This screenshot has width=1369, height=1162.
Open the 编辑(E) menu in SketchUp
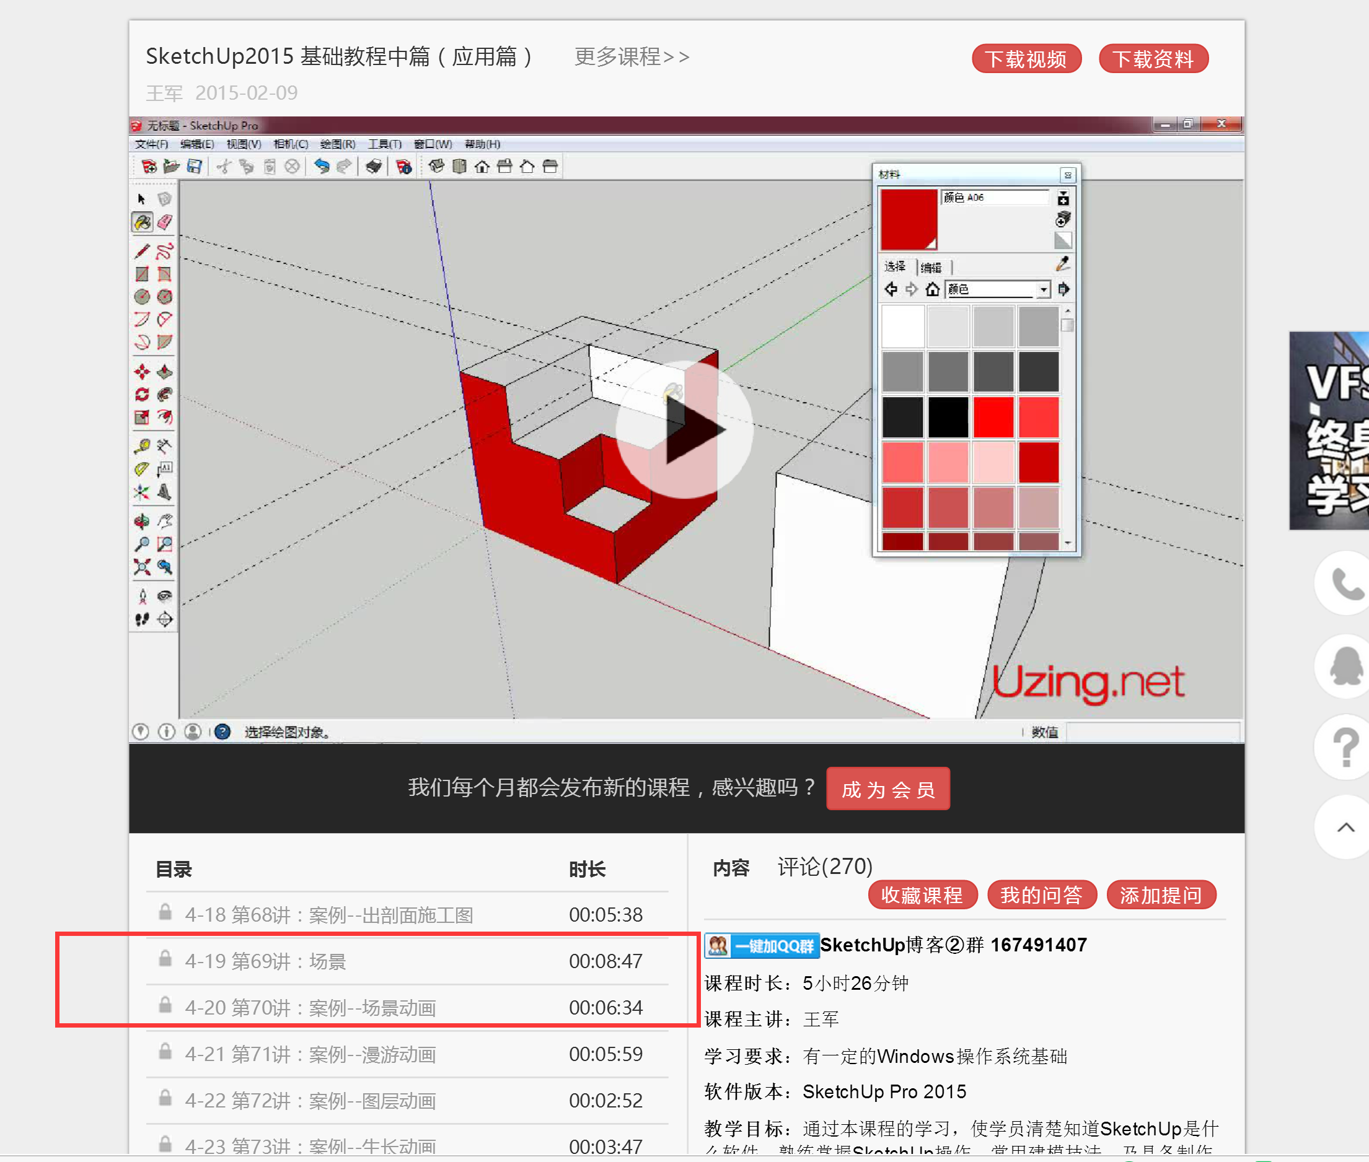pyautogui.click(x=197, y=144)
